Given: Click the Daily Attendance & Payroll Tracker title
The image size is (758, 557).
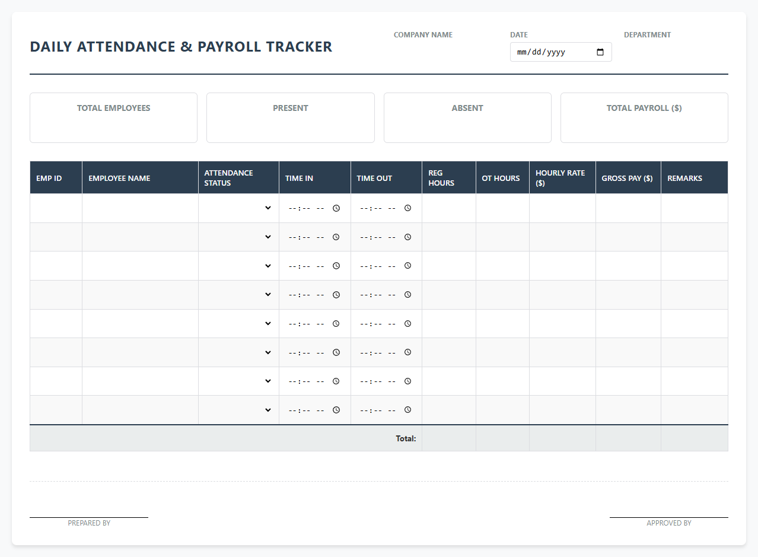Looking at the screenshot, I should click(181, 47).
